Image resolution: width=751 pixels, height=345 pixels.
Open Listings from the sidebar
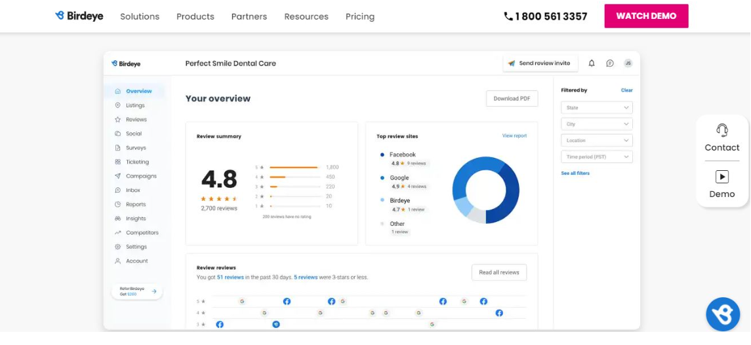coord(135,105)
